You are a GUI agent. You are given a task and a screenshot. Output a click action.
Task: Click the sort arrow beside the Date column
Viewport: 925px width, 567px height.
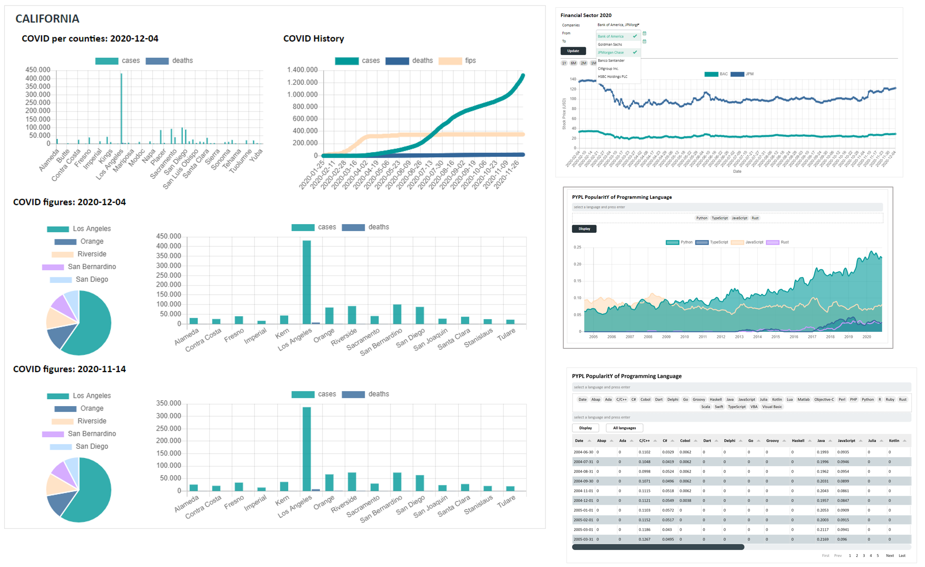[589, 441]
